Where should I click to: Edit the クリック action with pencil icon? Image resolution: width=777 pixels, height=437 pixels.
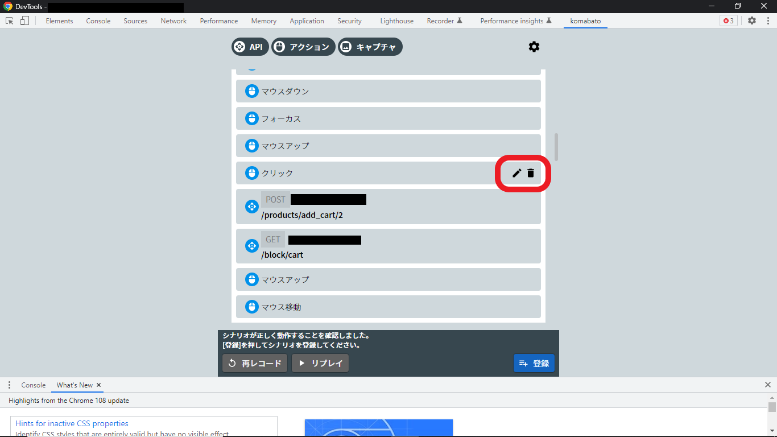pos(516,173)
